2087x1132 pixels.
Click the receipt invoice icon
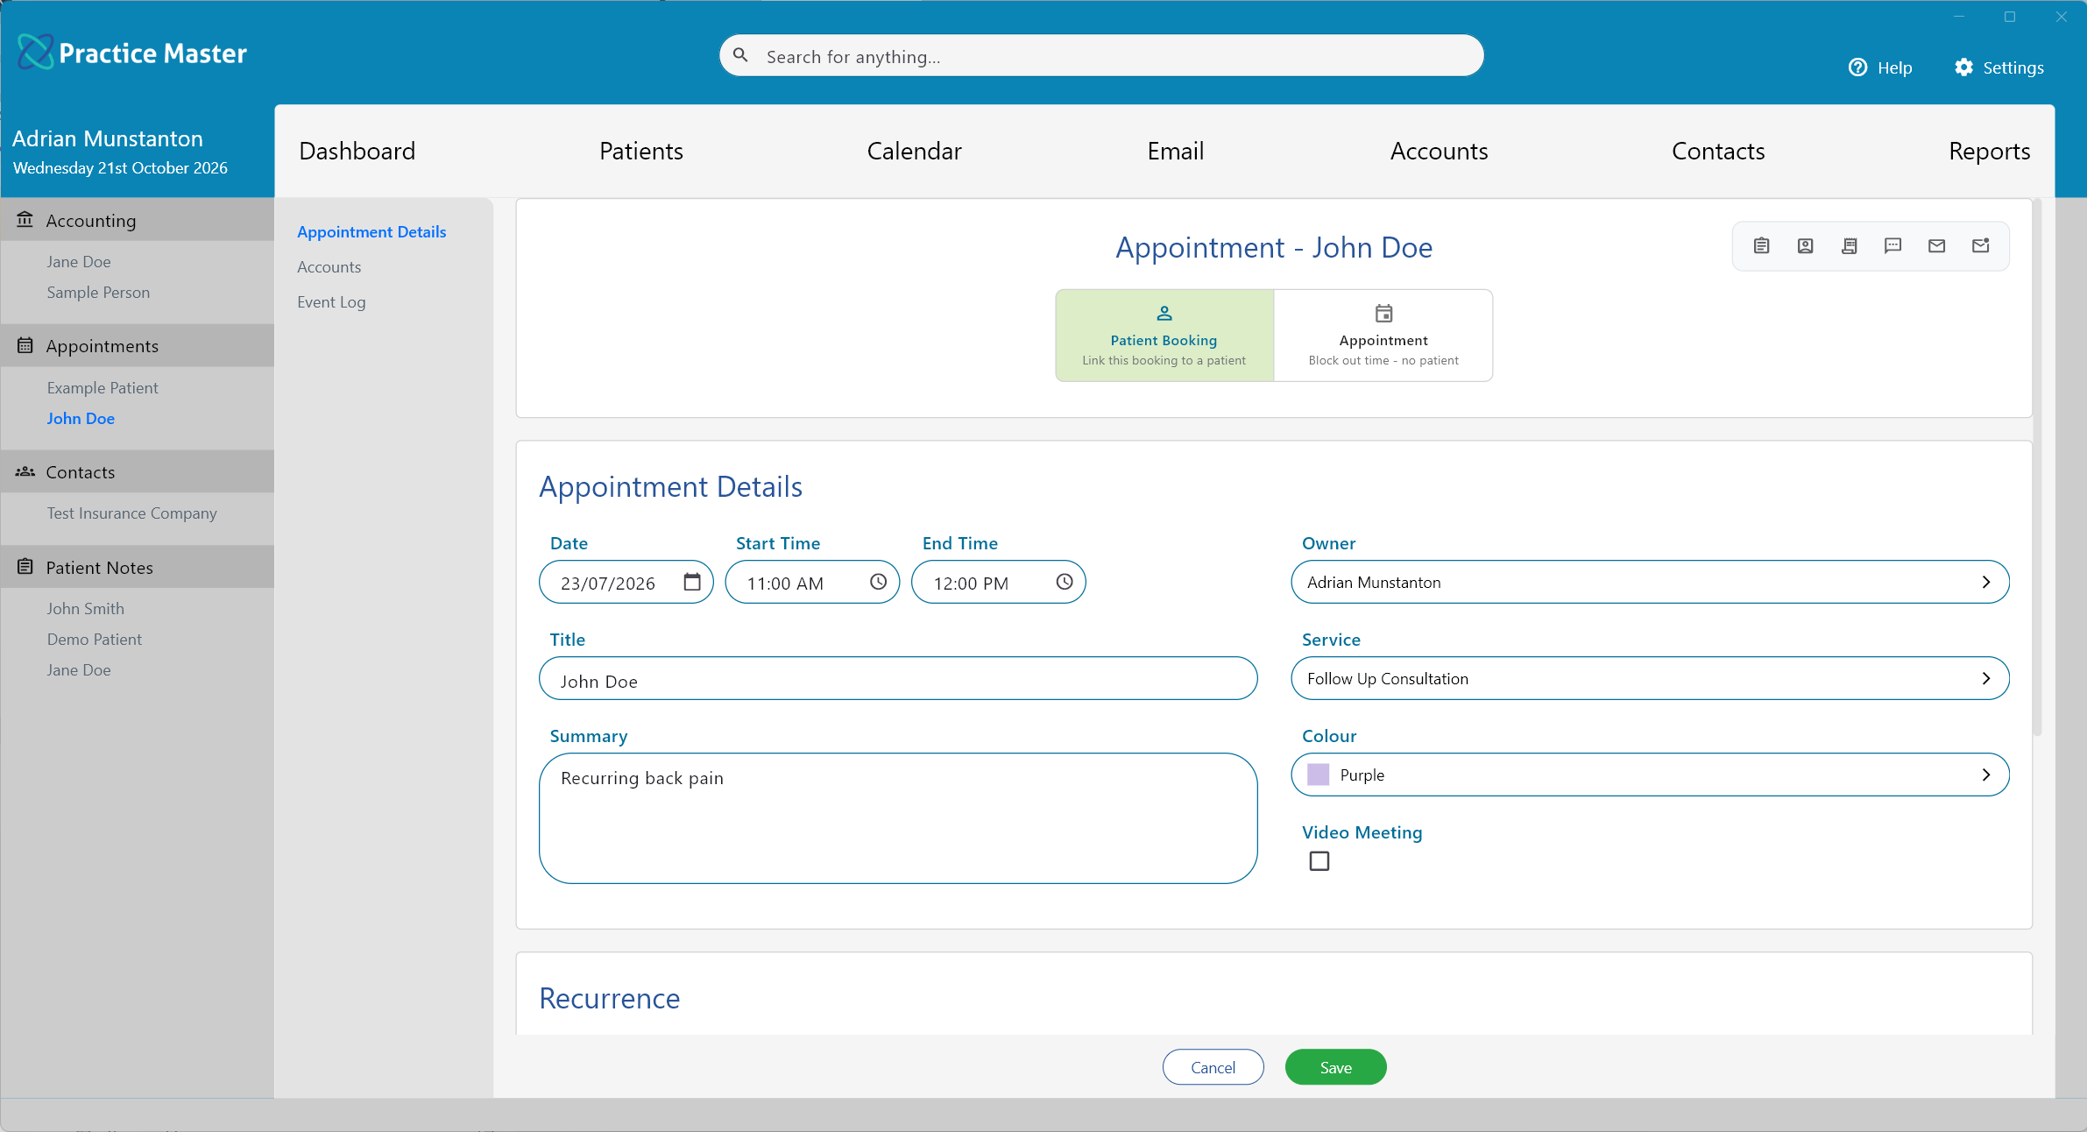(x=1849, y=246)
